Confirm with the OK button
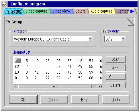Screen dimensions: 139x111 [x=23, y=100]
